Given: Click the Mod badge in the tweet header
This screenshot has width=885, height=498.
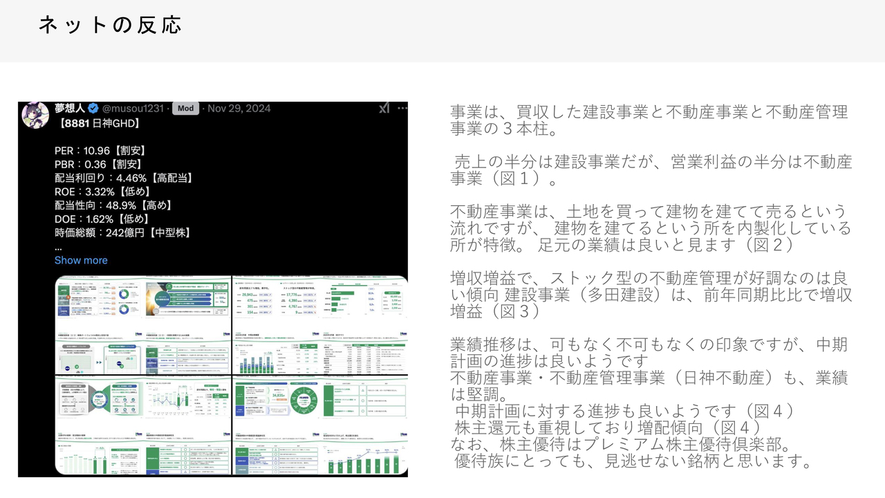Looking at the screenshot, I should point(185,108).
